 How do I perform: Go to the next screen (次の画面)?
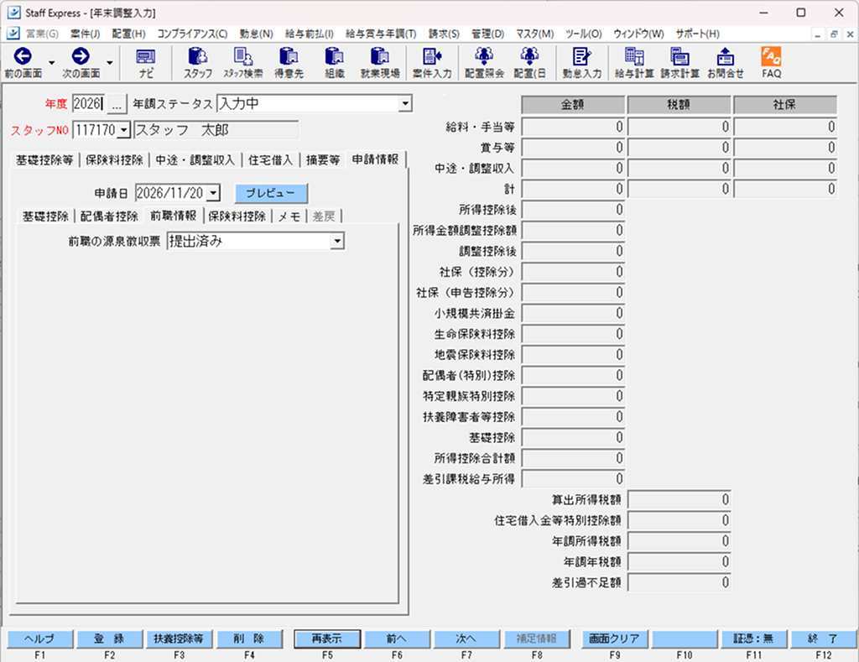(81, 62)
